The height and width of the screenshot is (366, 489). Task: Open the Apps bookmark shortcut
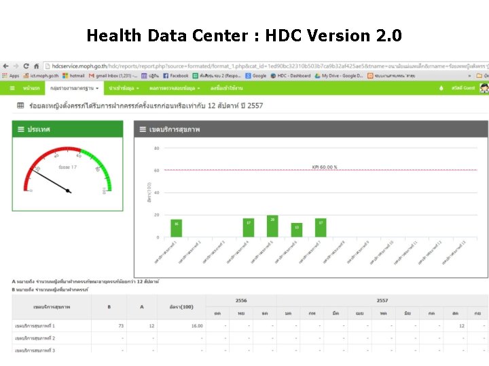[x=11, y=76]
